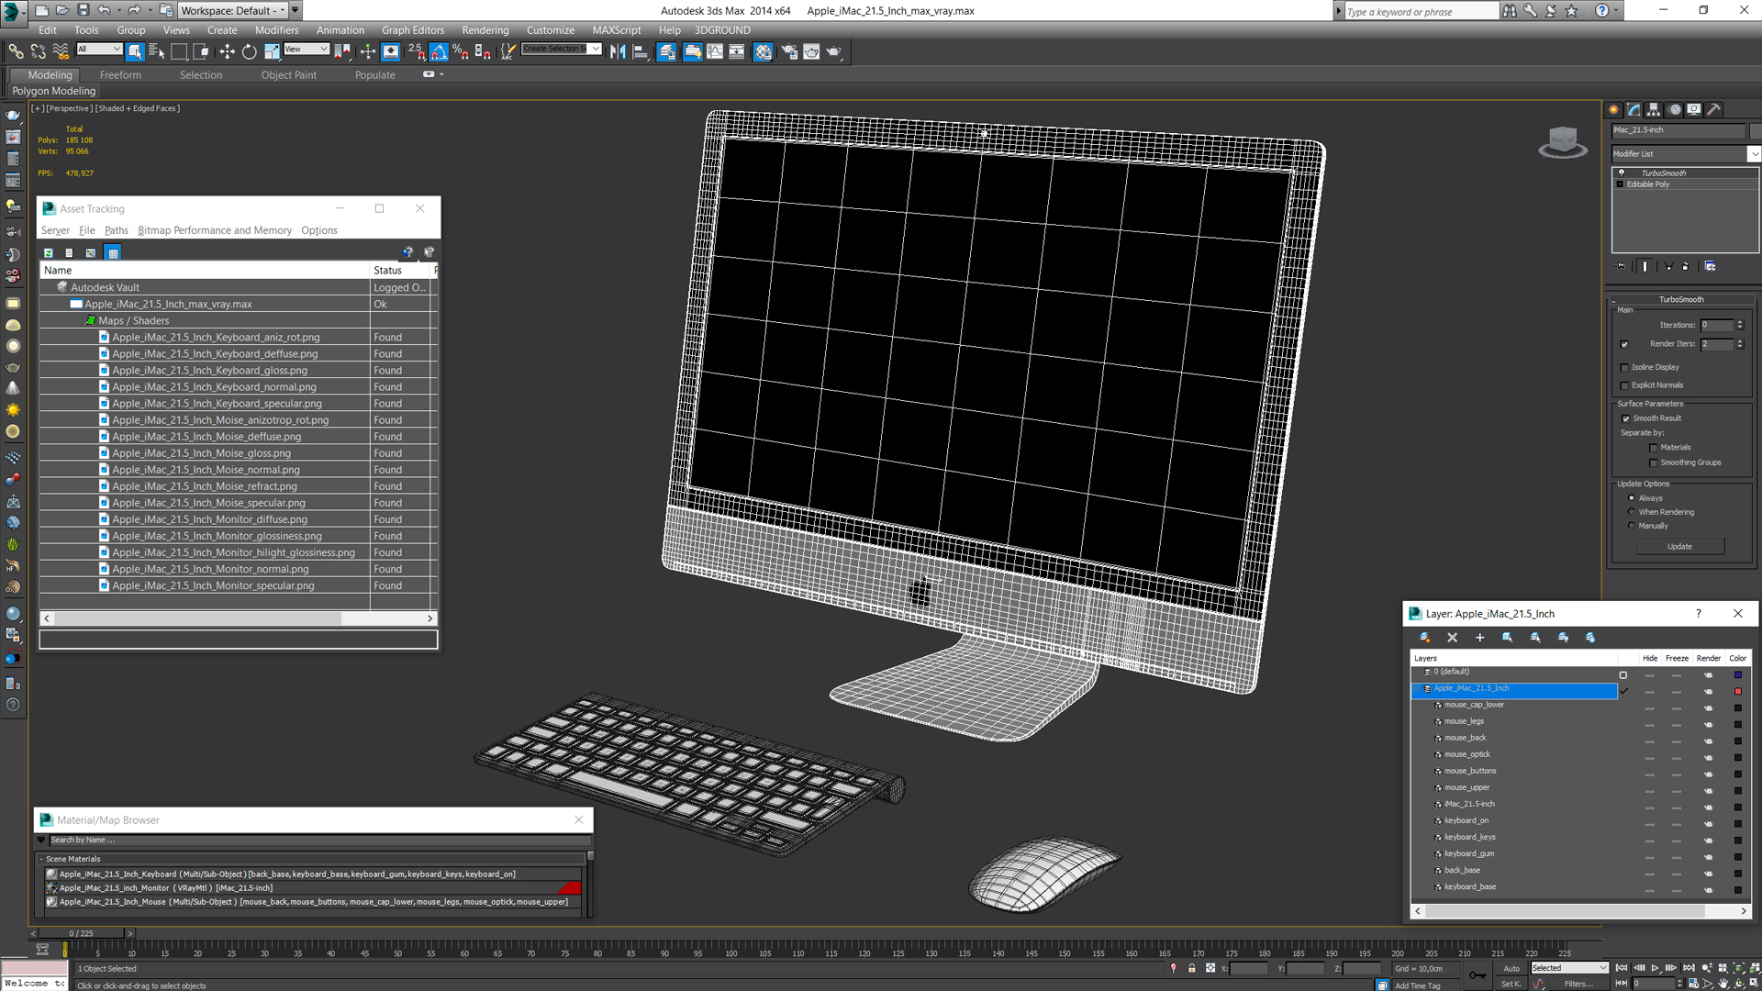Click the Mirror tool icon
This screenshot has height=991, width=1762.
618,52
